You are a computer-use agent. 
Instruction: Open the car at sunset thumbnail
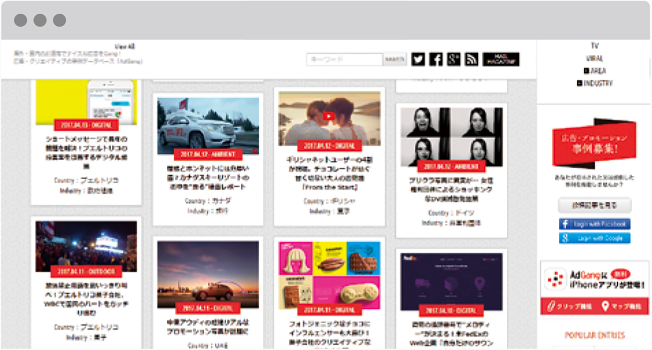208,274
